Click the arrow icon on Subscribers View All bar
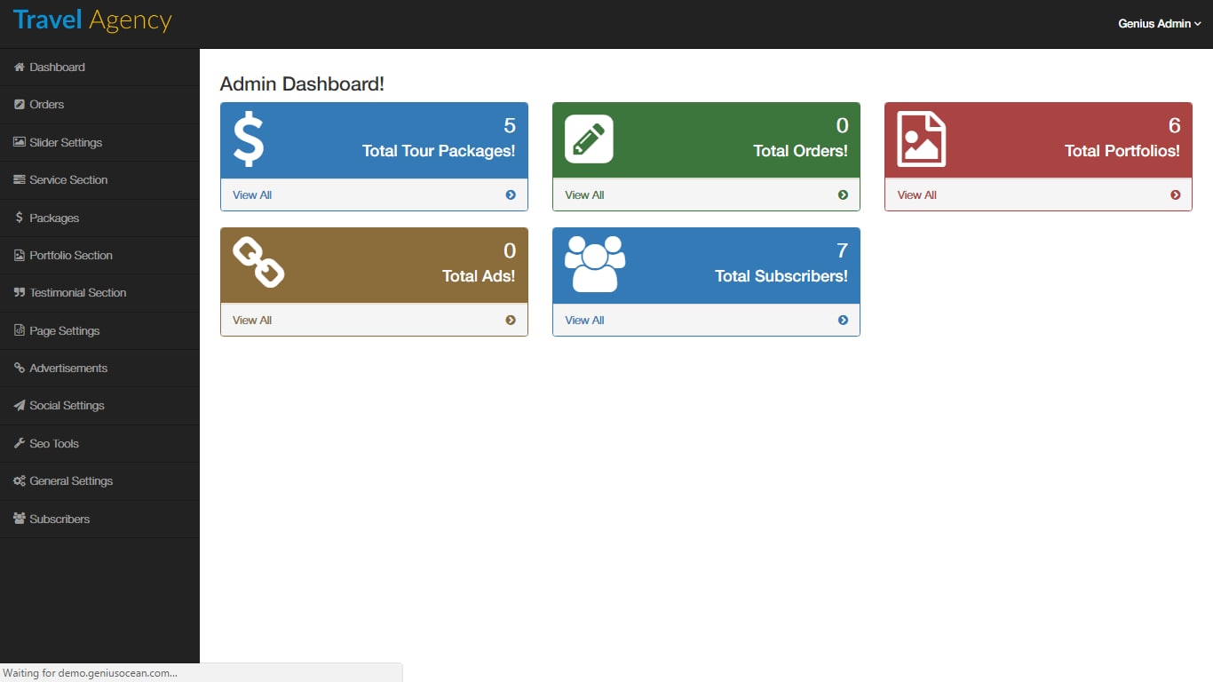1213x682 pixels. pos(843,320)
